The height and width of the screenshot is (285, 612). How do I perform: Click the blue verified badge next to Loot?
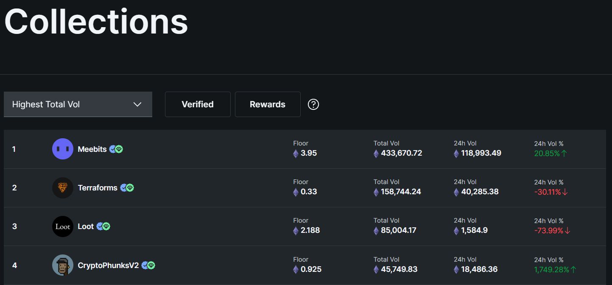pos(100,226)
